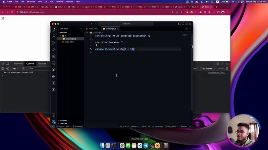
Task: Click the code minimap in VS Code editor
Action: point(185,35)
